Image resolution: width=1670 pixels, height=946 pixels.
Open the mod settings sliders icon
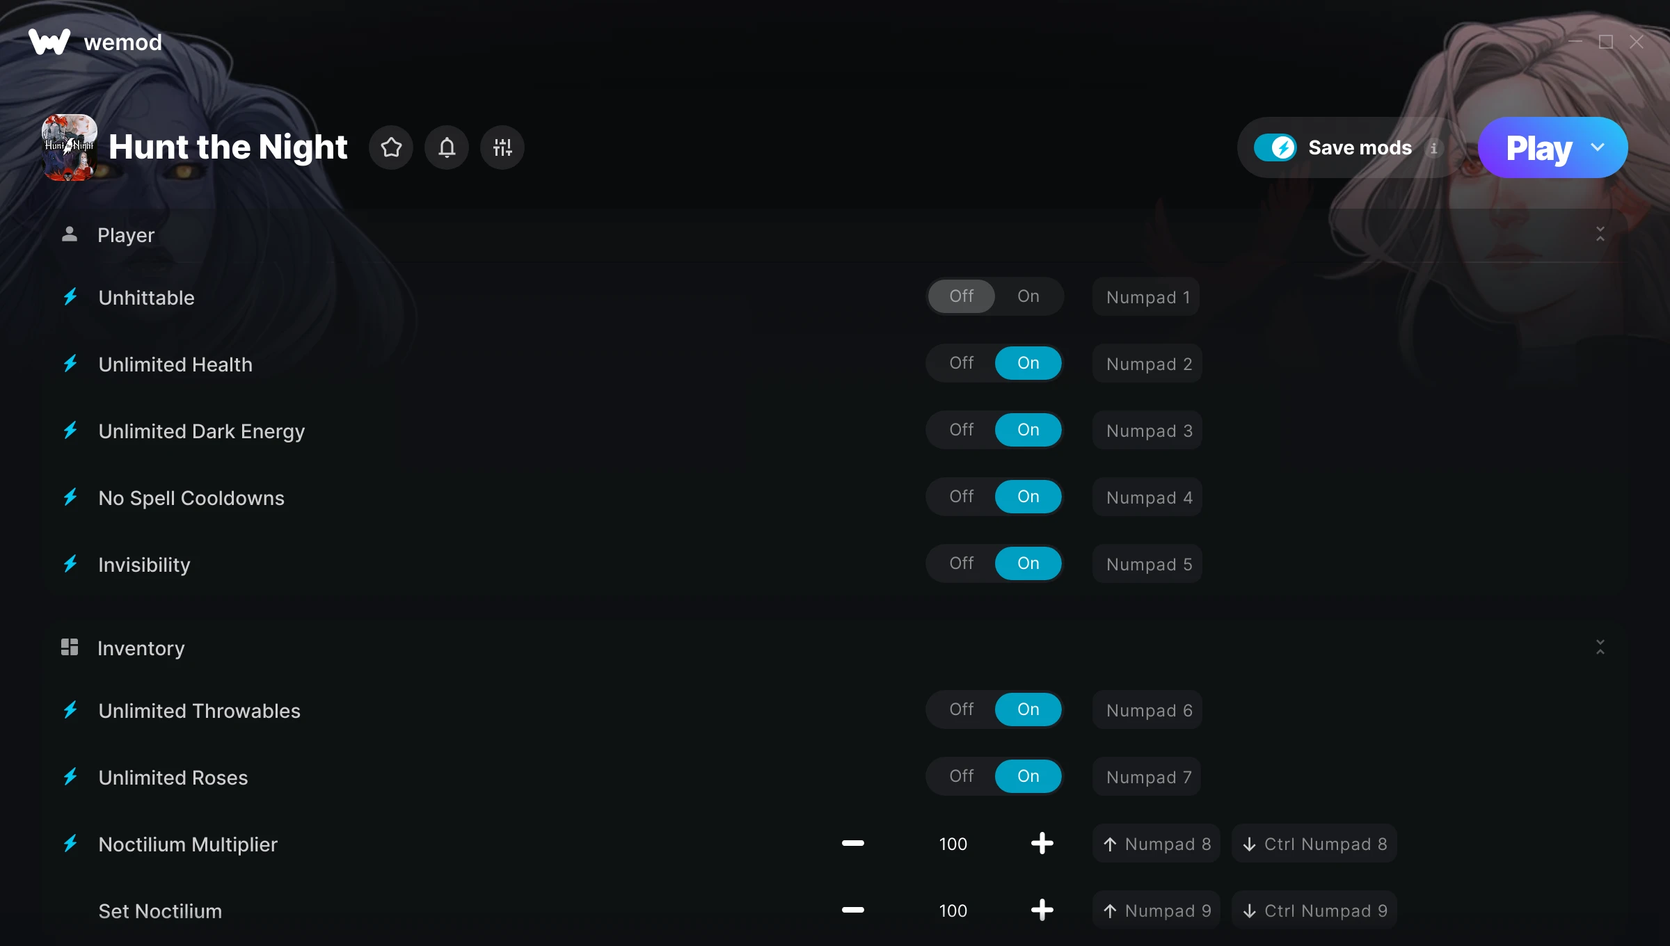[x=502, y=147]
